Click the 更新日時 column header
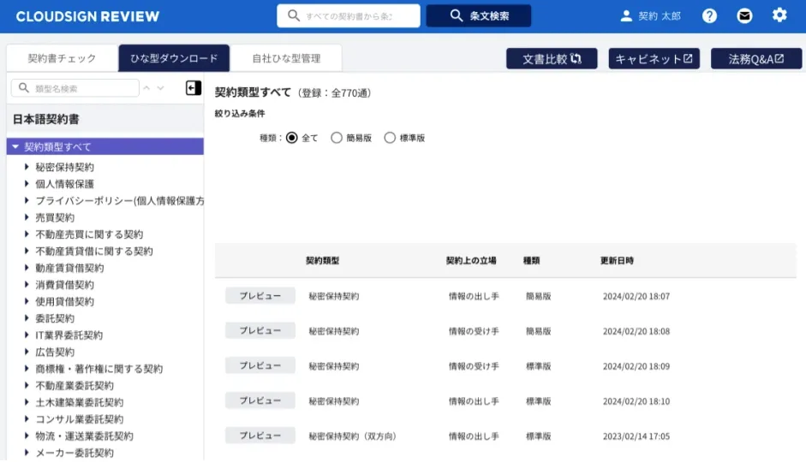 617,260
